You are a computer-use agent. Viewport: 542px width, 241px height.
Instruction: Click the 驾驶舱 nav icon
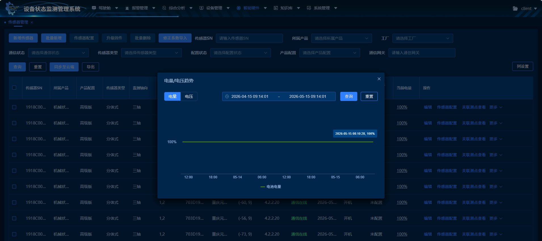94,8
